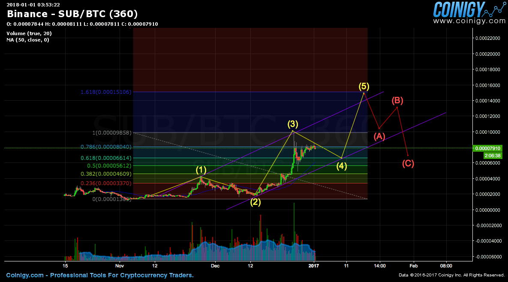This screenshot has width=508, height=282.
Task: Click the low value L: 0.00007811
Action: (102, 24)
